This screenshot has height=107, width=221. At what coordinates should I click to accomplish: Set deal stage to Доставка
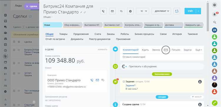pos(174,25)
